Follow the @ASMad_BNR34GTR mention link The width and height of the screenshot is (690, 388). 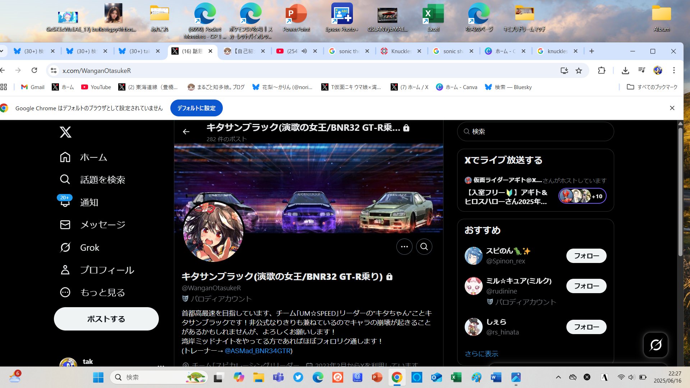[x=257, y=351]
